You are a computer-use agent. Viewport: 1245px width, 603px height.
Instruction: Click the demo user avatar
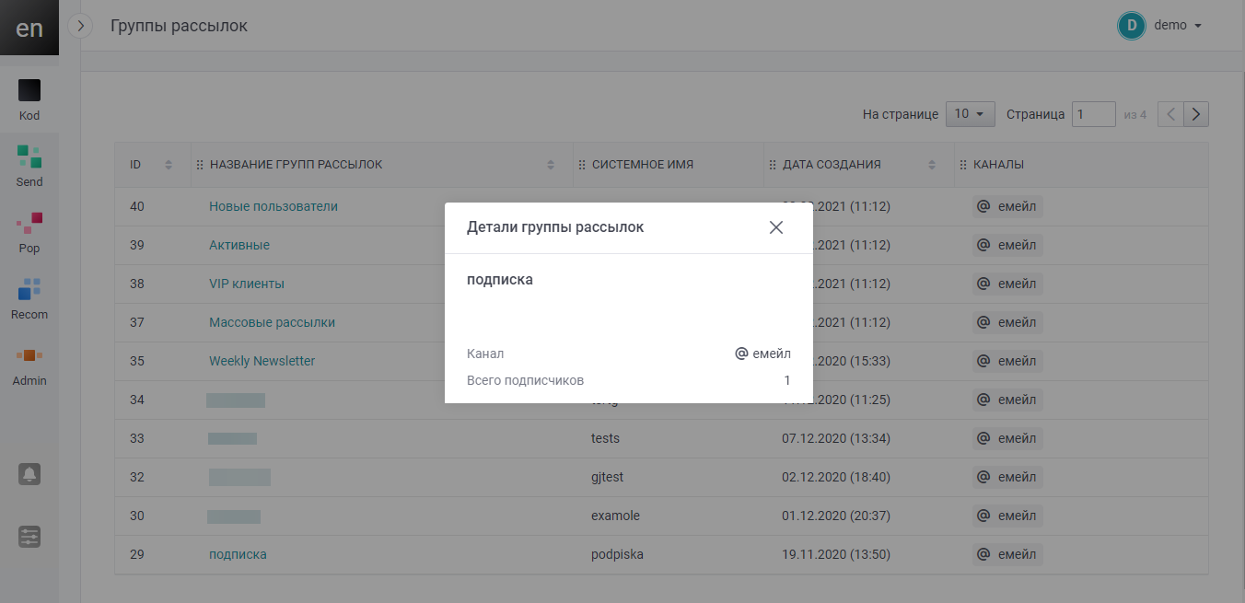point(1131,26)
